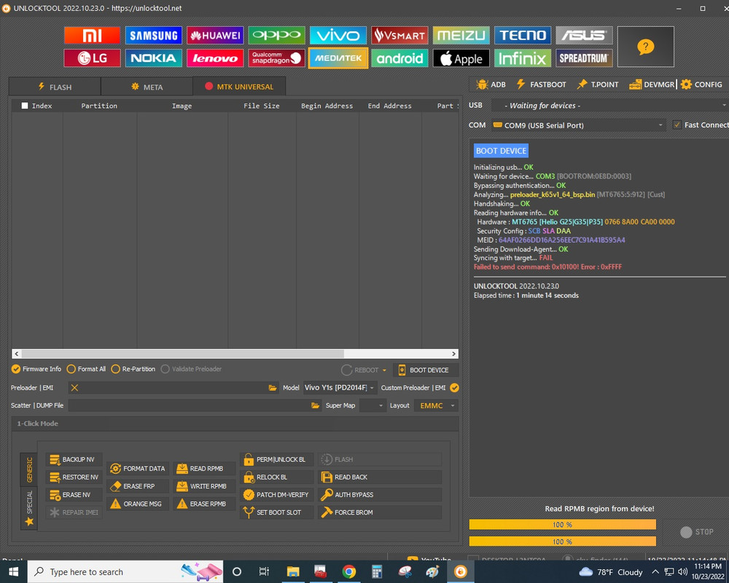
Task: Click AUTH BYPASS button
Action: 380,495
